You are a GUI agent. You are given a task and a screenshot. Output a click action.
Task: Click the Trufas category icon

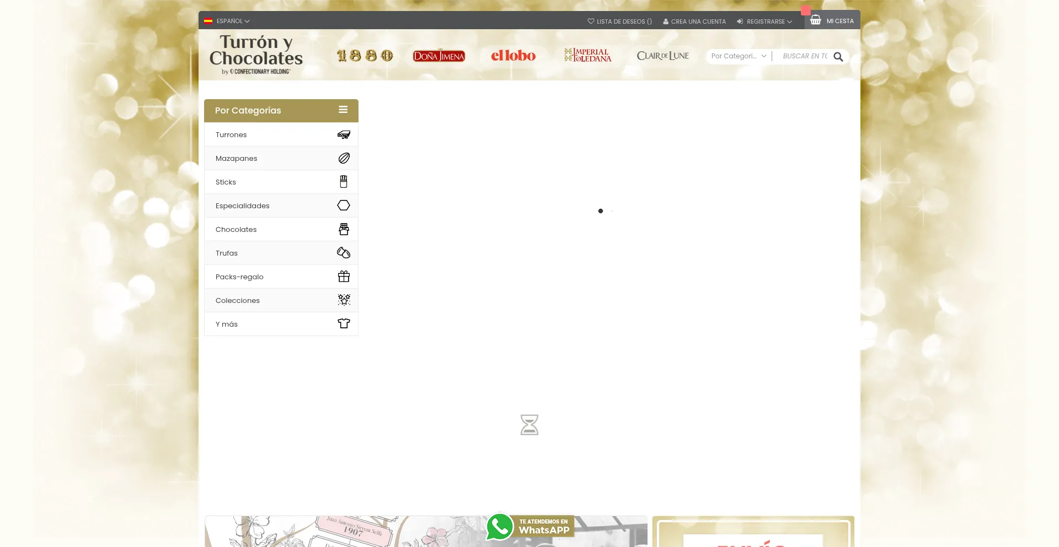tap(344, 253)
